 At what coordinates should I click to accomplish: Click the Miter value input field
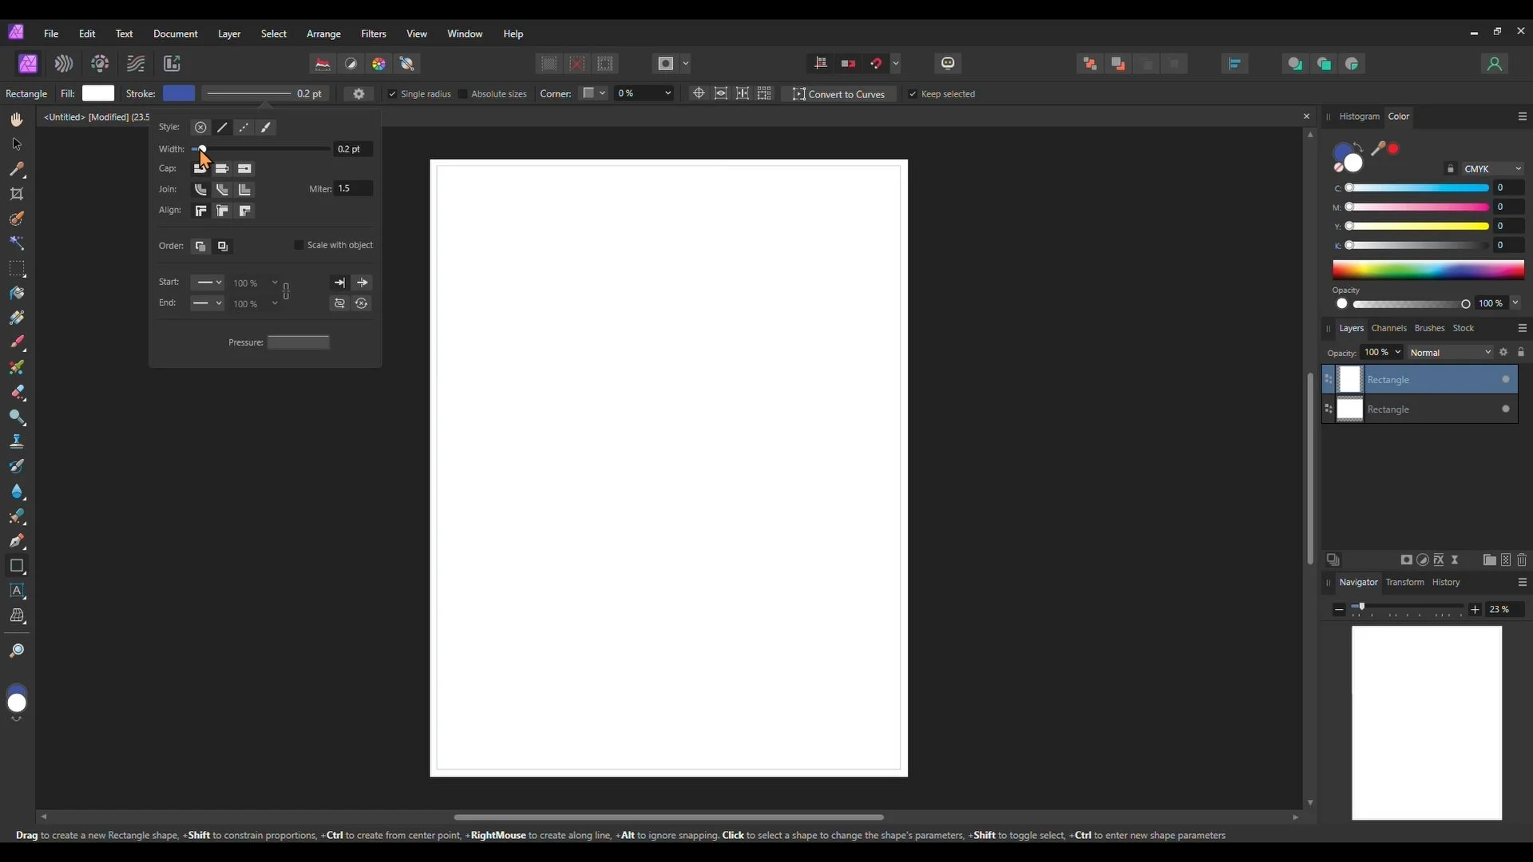coord(352,189)
